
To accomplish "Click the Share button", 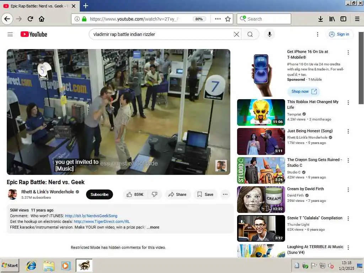I will tap(178, 194).
